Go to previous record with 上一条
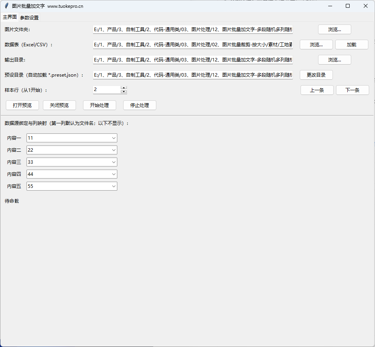The image size is (375, 347). (x=317, y=90)
